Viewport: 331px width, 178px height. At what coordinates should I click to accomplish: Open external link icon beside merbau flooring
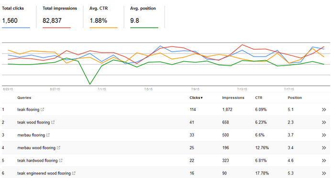pos(48,135)
